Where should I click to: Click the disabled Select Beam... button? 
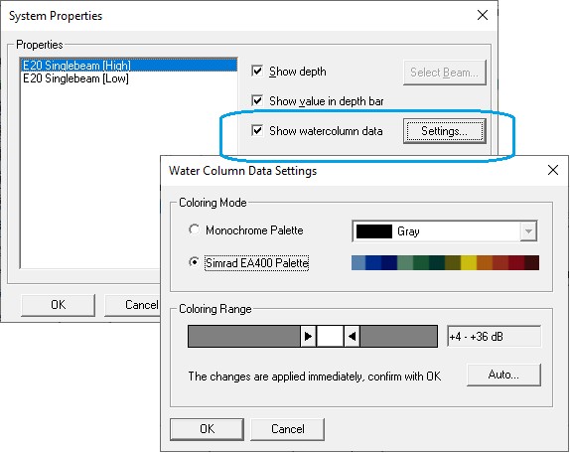pos(445,73)
